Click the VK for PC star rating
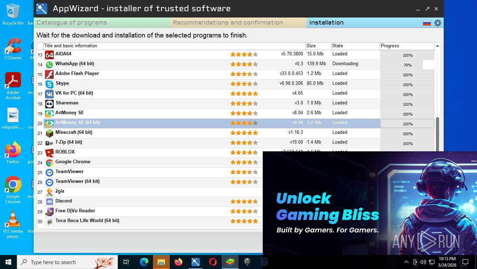Viewport: 477px width, 269px height. click(244, 94)
